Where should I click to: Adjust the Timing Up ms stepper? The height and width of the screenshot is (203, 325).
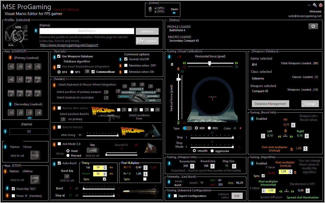pos(105,167)
